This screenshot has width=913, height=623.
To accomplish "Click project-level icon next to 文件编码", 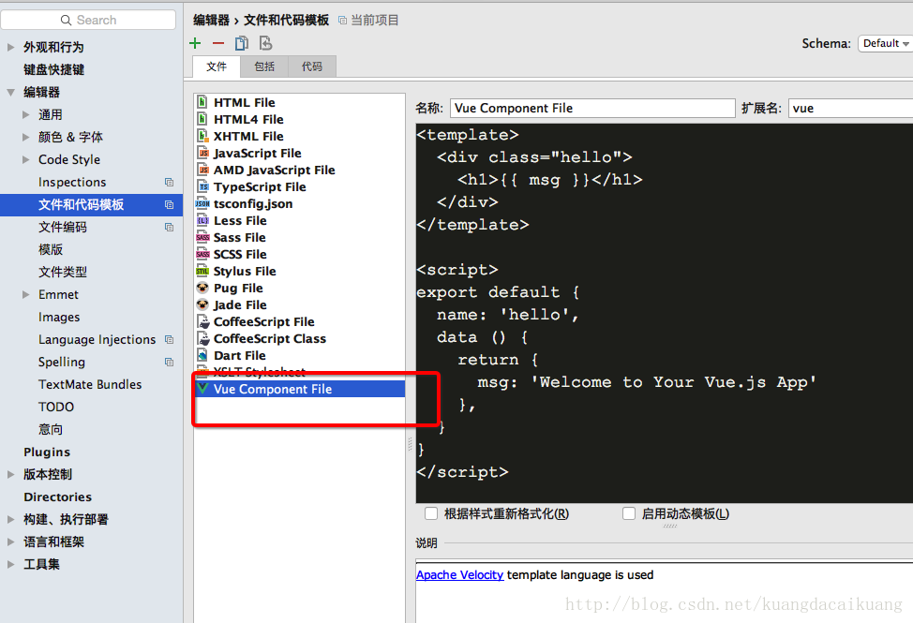I will point(169,227).
